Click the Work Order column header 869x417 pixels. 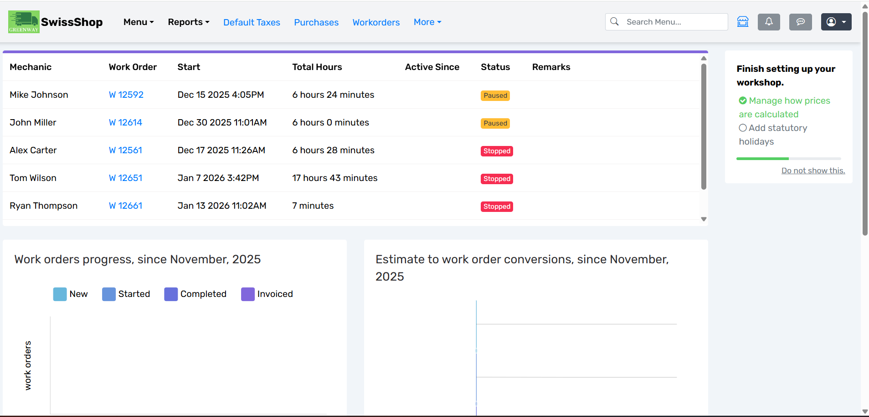point(133,67)
